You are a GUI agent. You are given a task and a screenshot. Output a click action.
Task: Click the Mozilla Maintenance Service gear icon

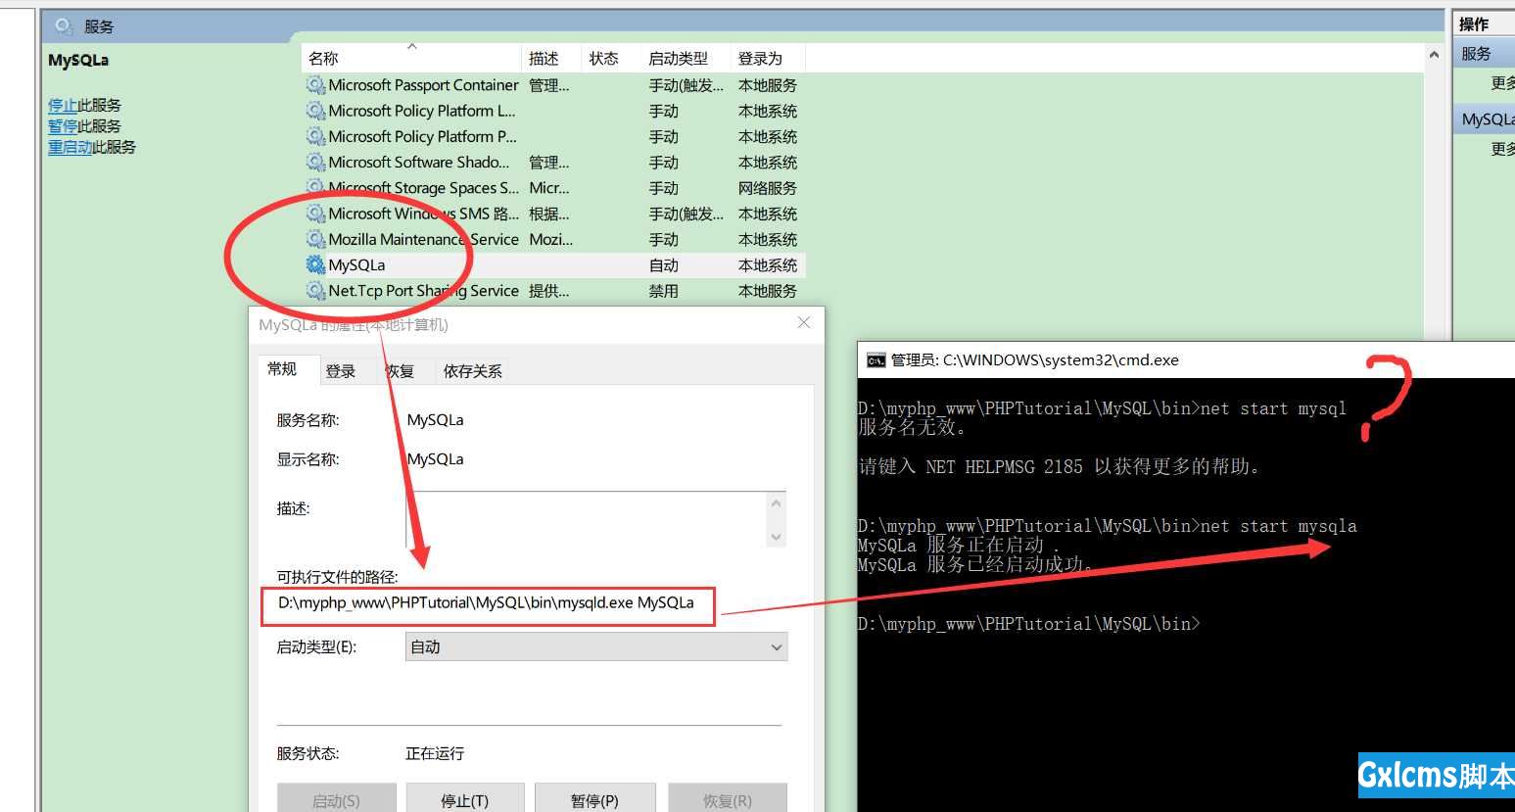click(x=315, y=239)
